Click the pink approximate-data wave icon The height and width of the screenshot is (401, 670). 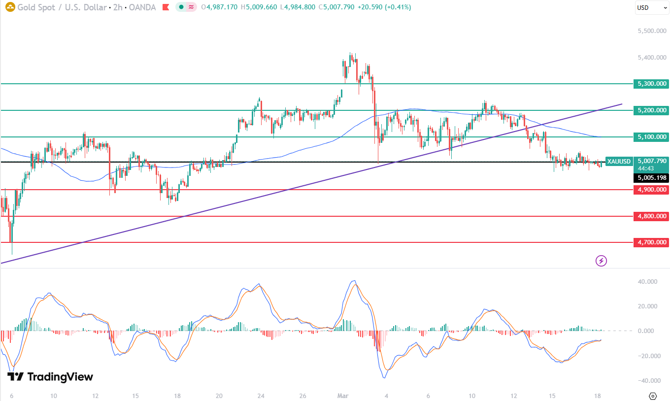click(x=191, y=7)
